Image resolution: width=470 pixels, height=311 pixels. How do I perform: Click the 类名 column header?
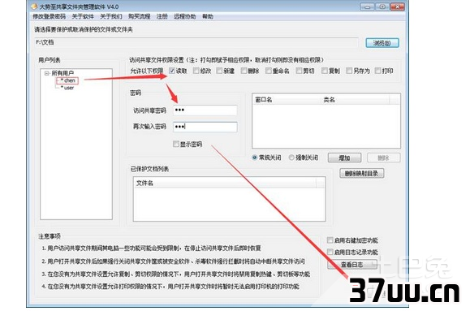[x=356, y=100]
